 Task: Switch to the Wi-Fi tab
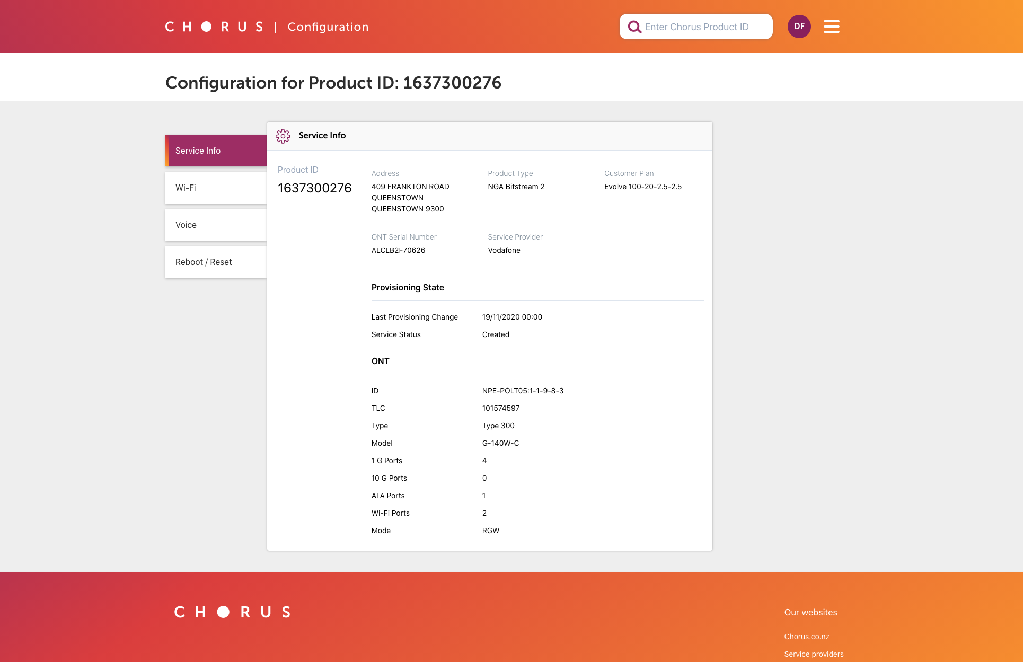coord(216,188)
